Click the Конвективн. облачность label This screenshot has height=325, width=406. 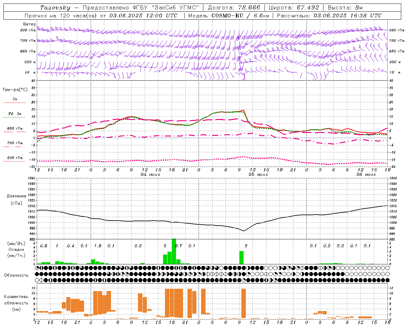[x=16, y=300]
